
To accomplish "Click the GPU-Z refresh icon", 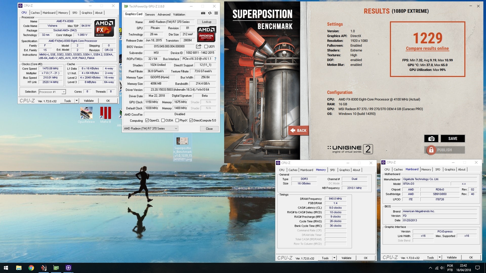I will pos(210,13).
